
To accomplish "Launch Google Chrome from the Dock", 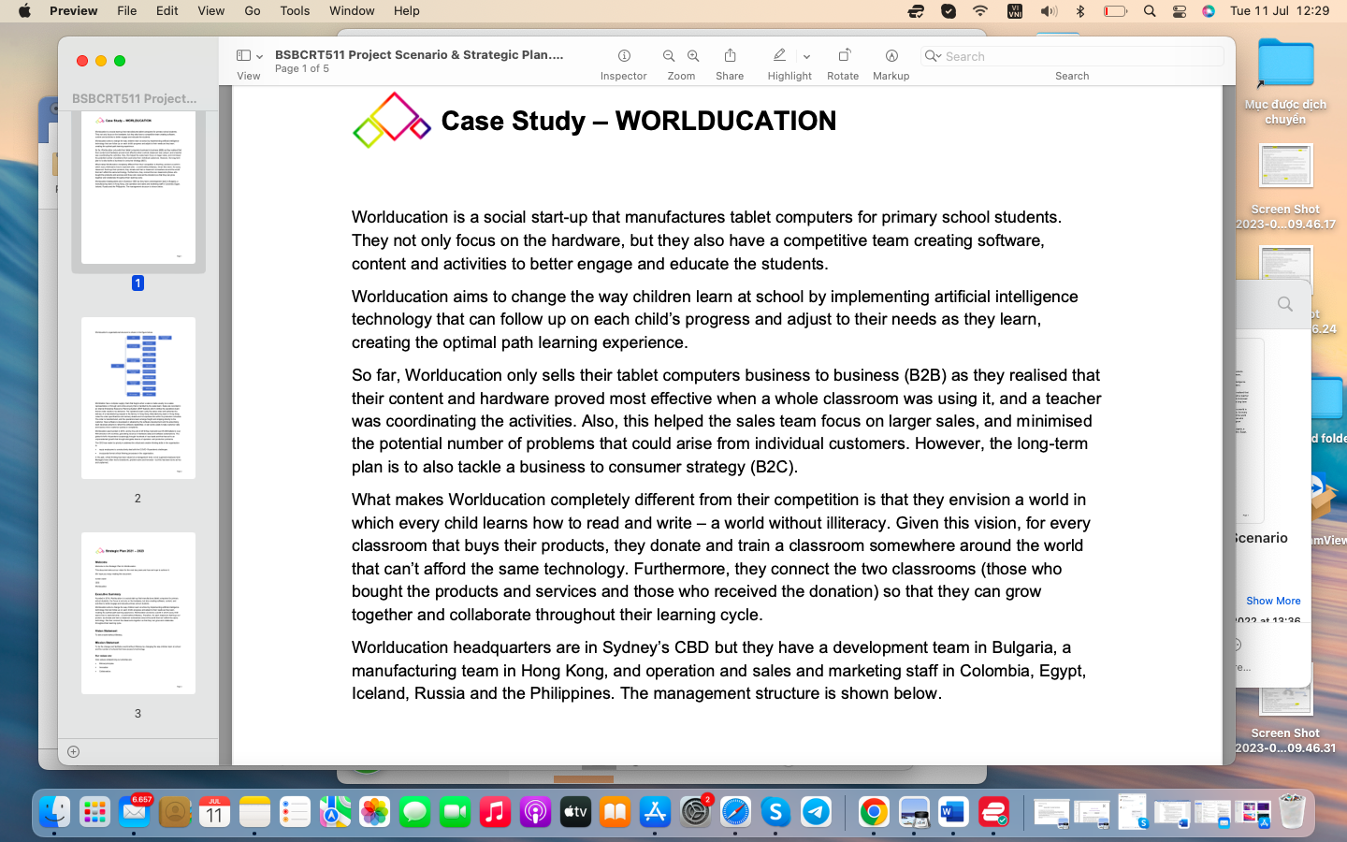I will click(x=874, y=812).
